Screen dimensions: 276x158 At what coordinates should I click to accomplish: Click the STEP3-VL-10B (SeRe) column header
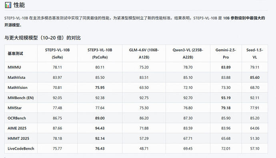(57, 53)
